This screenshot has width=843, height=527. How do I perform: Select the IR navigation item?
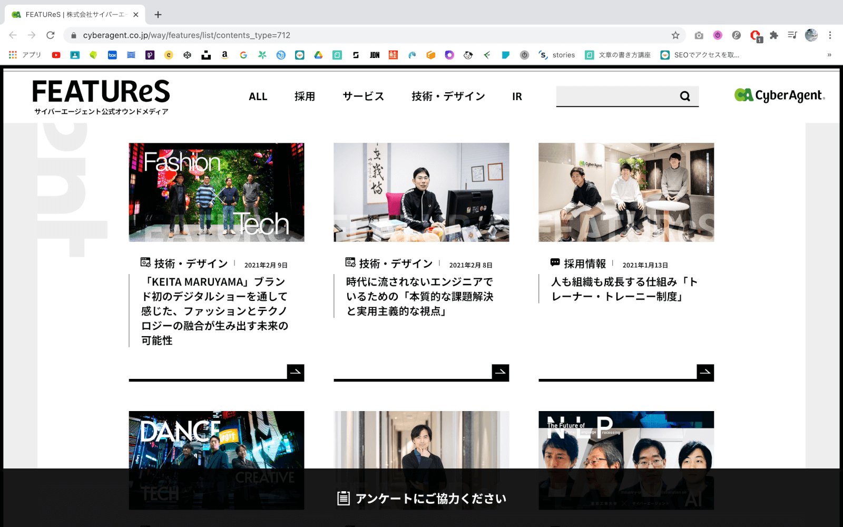[x=517, y=96]
